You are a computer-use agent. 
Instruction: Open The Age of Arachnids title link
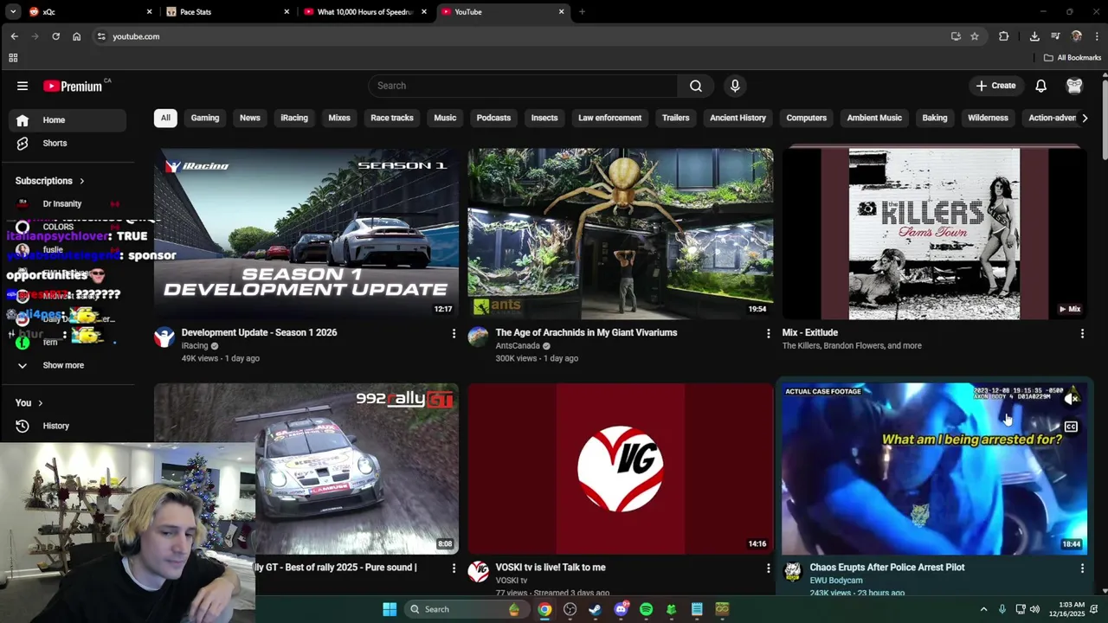pyautogui.click(x=586, y=332)
